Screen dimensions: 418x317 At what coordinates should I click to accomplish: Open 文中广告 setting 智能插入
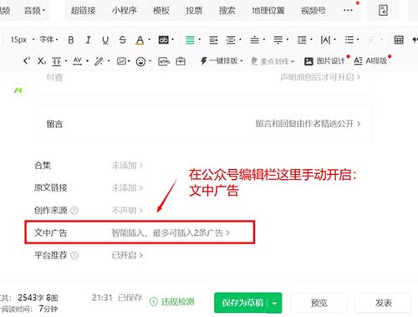171,233
